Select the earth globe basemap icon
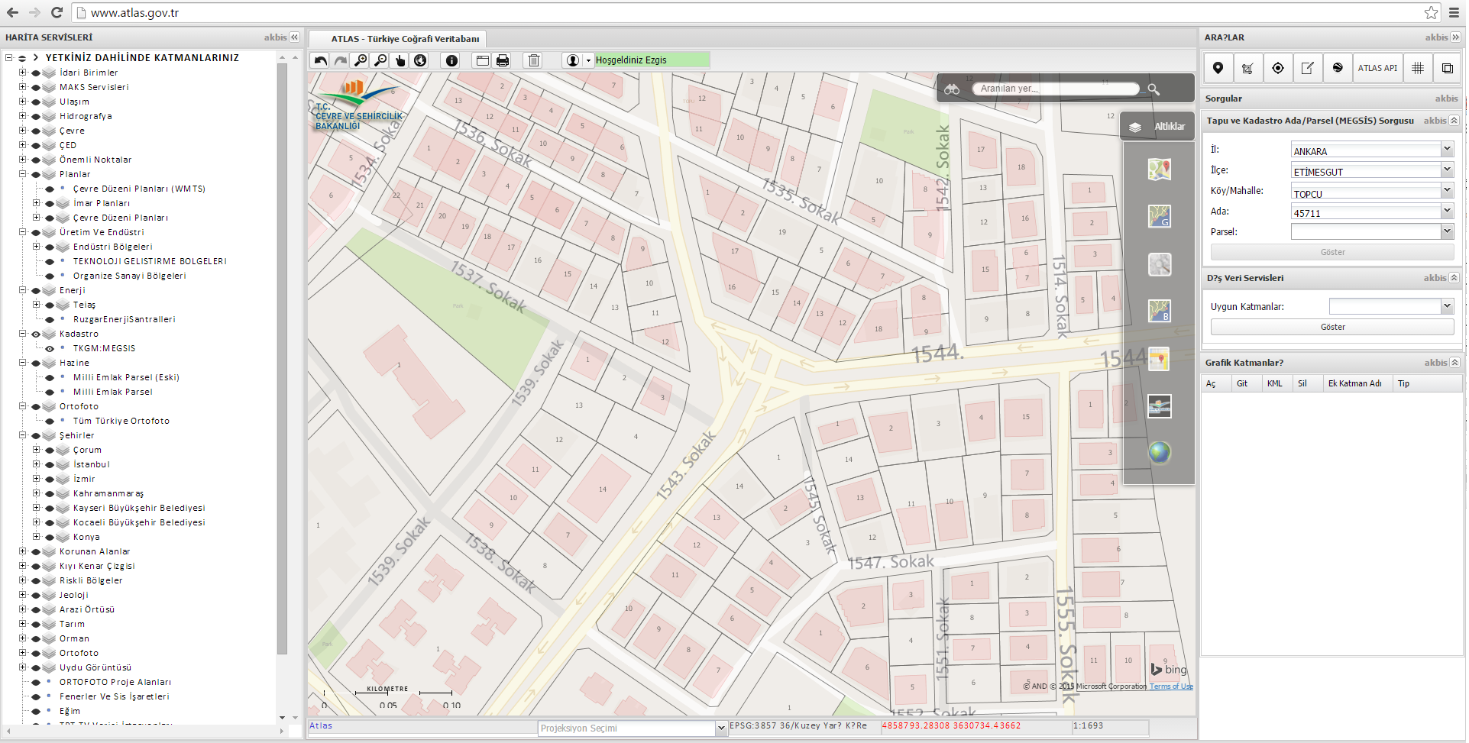 1160,453
